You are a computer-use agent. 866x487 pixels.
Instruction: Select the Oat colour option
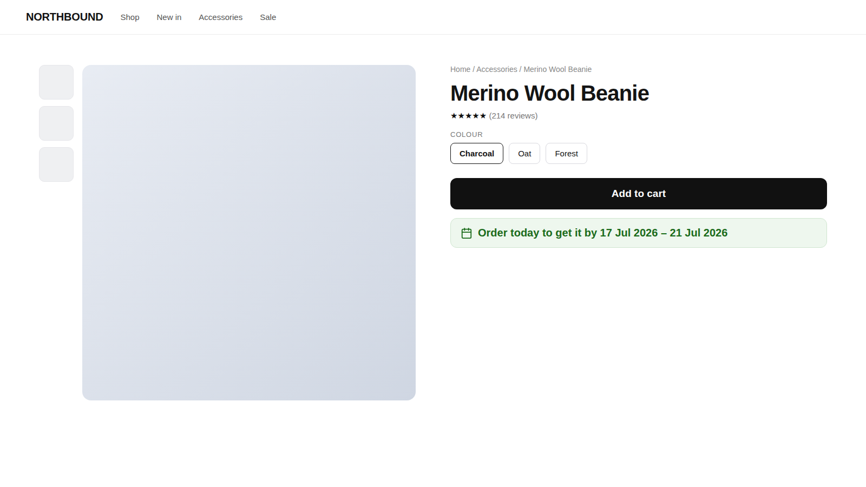click(x=524, y=154)
